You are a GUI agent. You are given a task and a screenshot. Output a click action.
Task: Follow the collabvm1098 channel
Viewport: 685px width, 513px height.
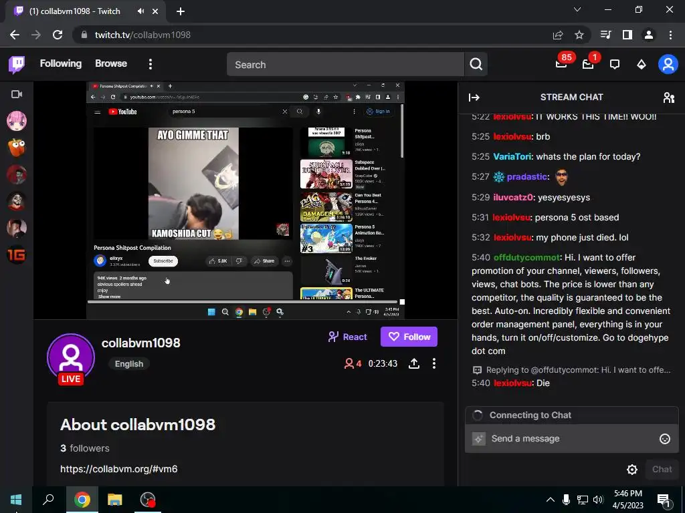coord(409,337)
